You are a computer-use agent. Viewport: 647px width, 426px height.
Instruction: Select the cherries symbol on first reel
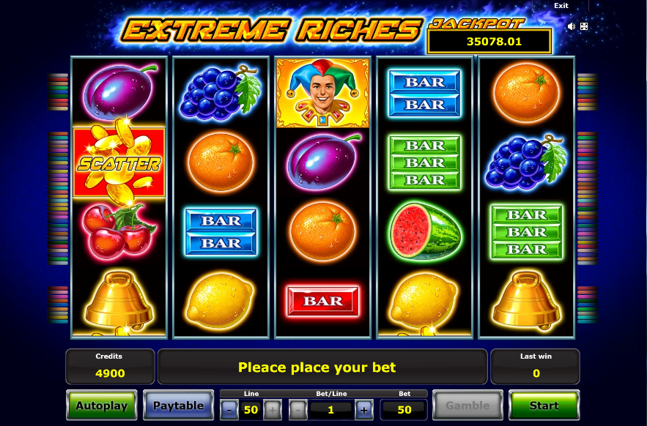[119, 231]
